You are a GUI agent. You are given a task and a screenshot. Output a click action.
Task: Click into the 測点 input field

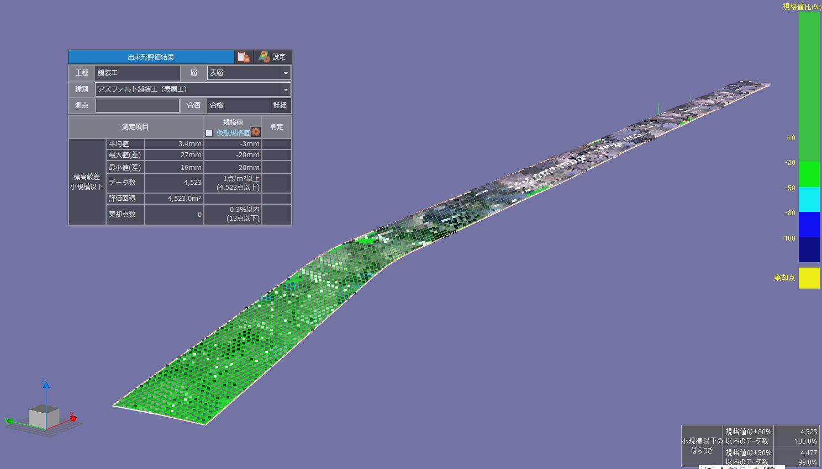(x=138, y=105)
